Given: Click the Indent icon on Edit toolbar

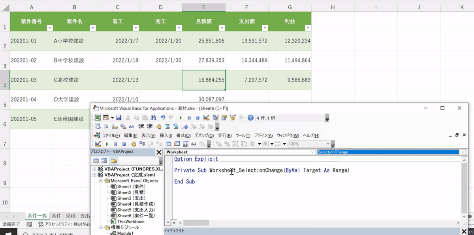Looking at the screenshot, I should tap(141, 126).
